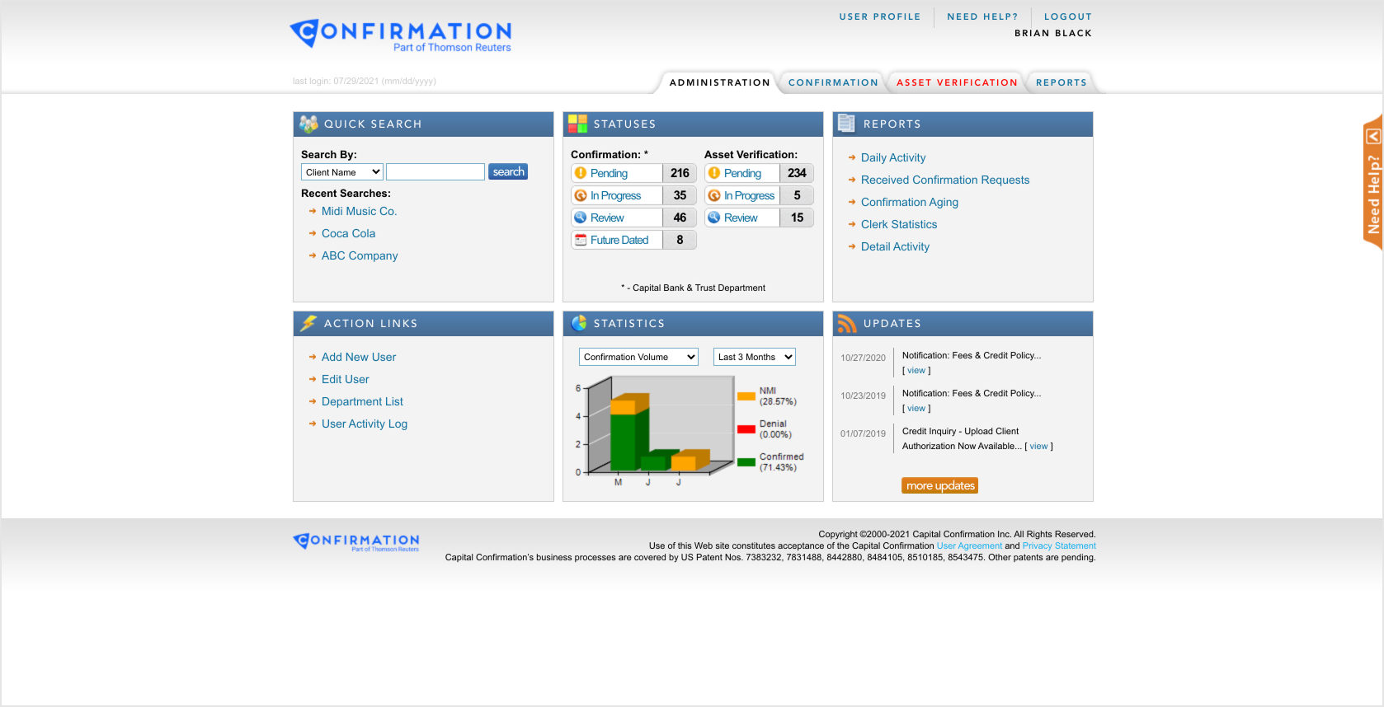Click the tall green May bar in chart
This screenshot has width=1384, height=707.
pyautogui.click(x=624, y=441)
